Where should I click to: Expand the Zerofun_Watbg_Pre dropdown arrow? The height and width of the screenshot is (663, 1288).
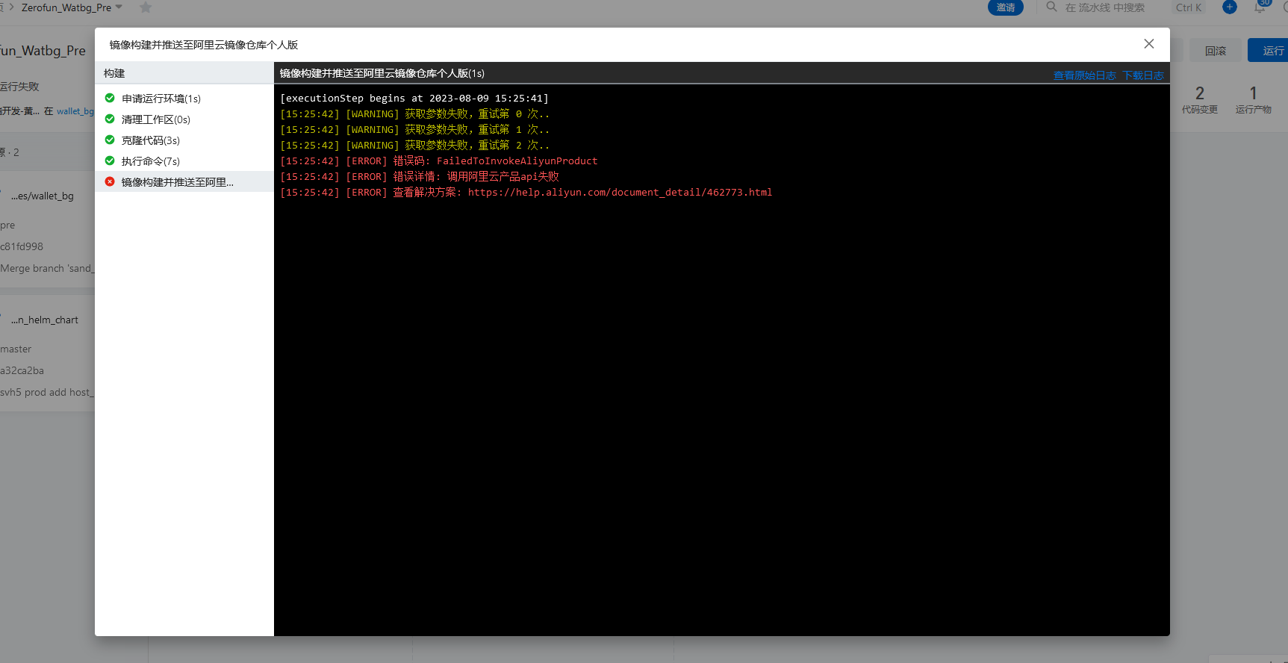pos(119,7)
